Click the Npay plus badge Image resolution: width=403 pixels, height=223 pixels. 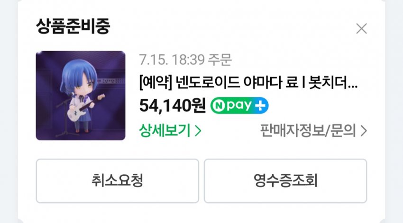pos(239,105)
